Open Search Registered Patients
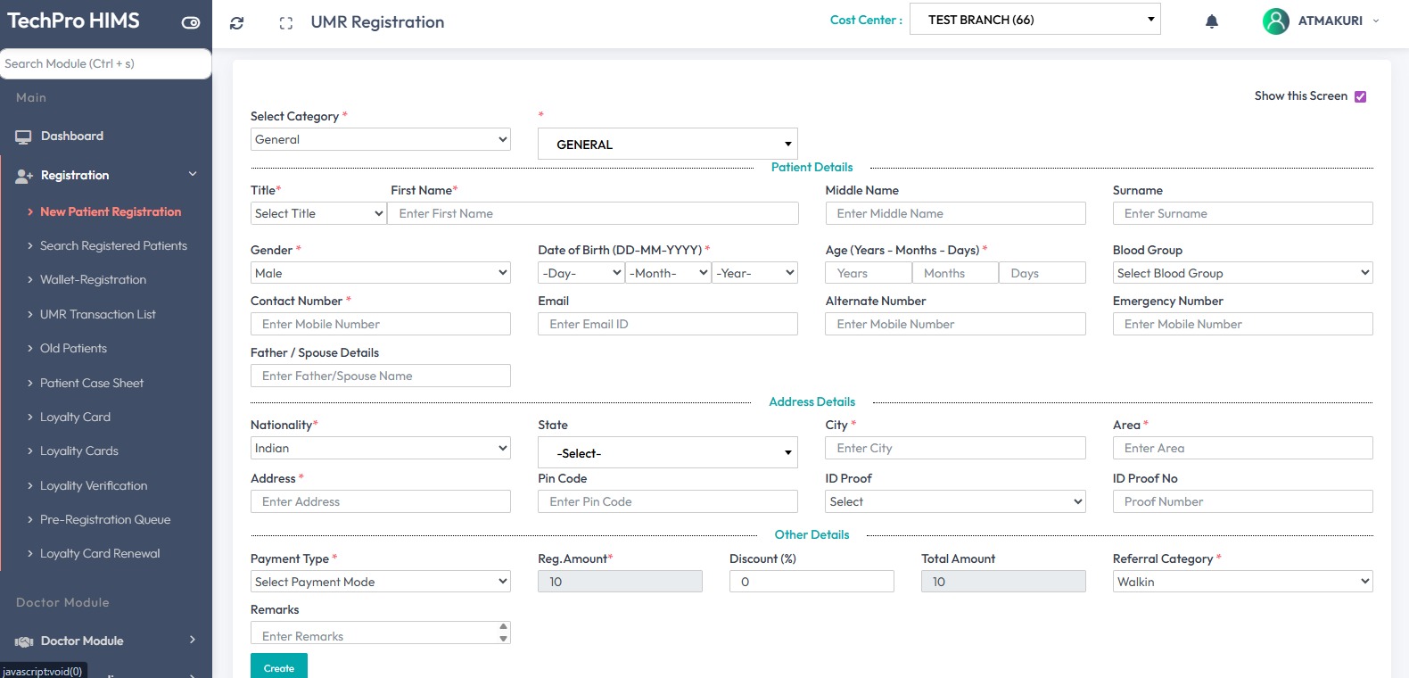1409x678 pixels. (113, 245)
